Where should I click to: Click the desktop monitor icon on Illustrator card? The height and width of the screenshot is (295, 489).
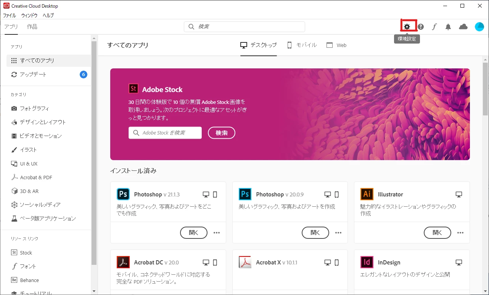459,195
